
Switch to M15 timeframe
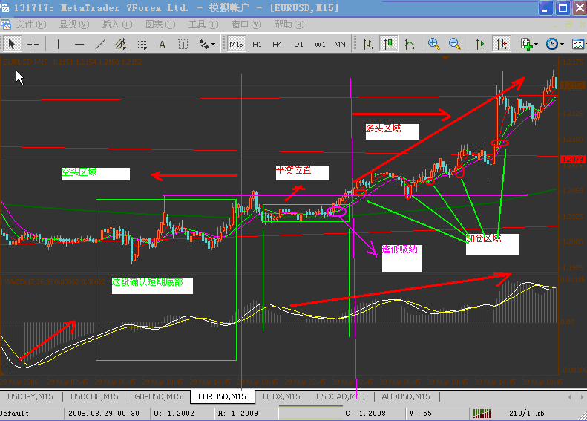pyautogui.click(x=236, y=45)
